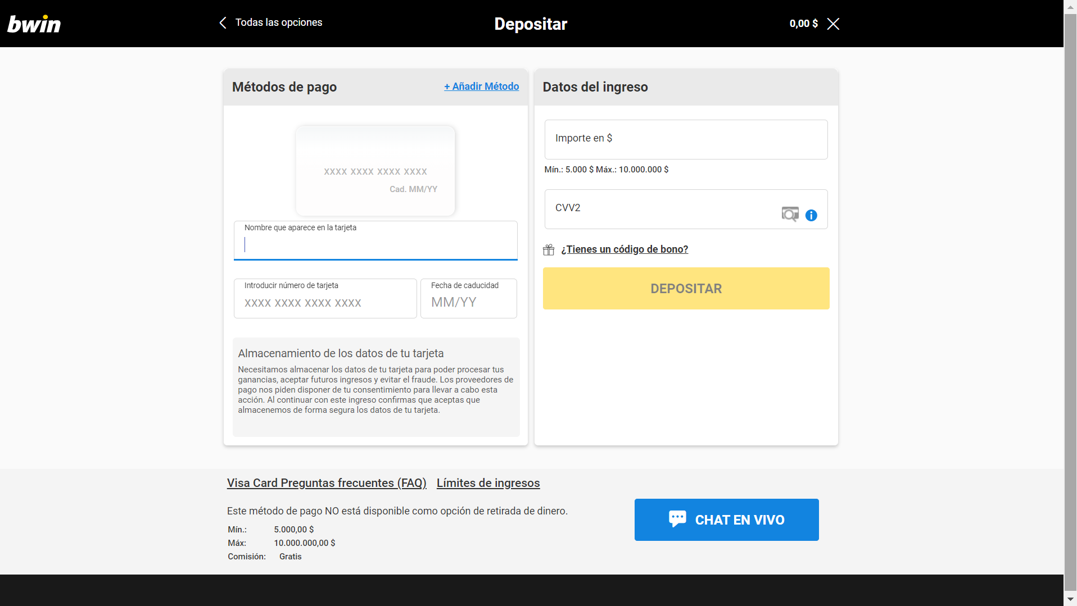Click the 10.000.000,00 $ maximum value
The width and height of the screenshot is (1077, 606).
click(305, 543)
